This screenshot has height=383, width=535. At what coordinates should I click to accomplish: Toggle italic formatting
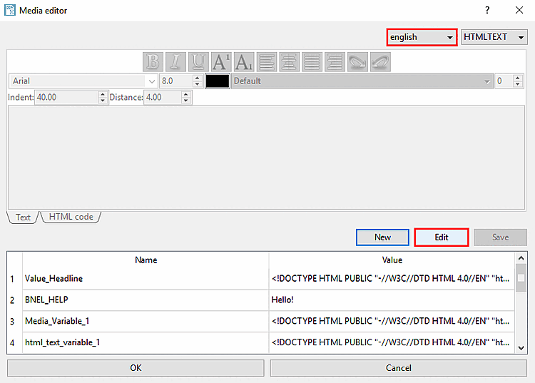tap(175, 62)
